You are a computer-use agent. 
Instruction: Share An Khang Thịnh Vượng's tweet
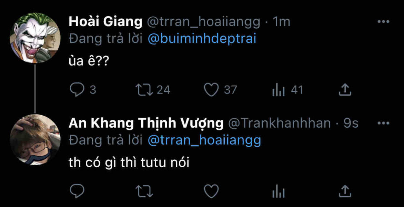pos(345,191)
